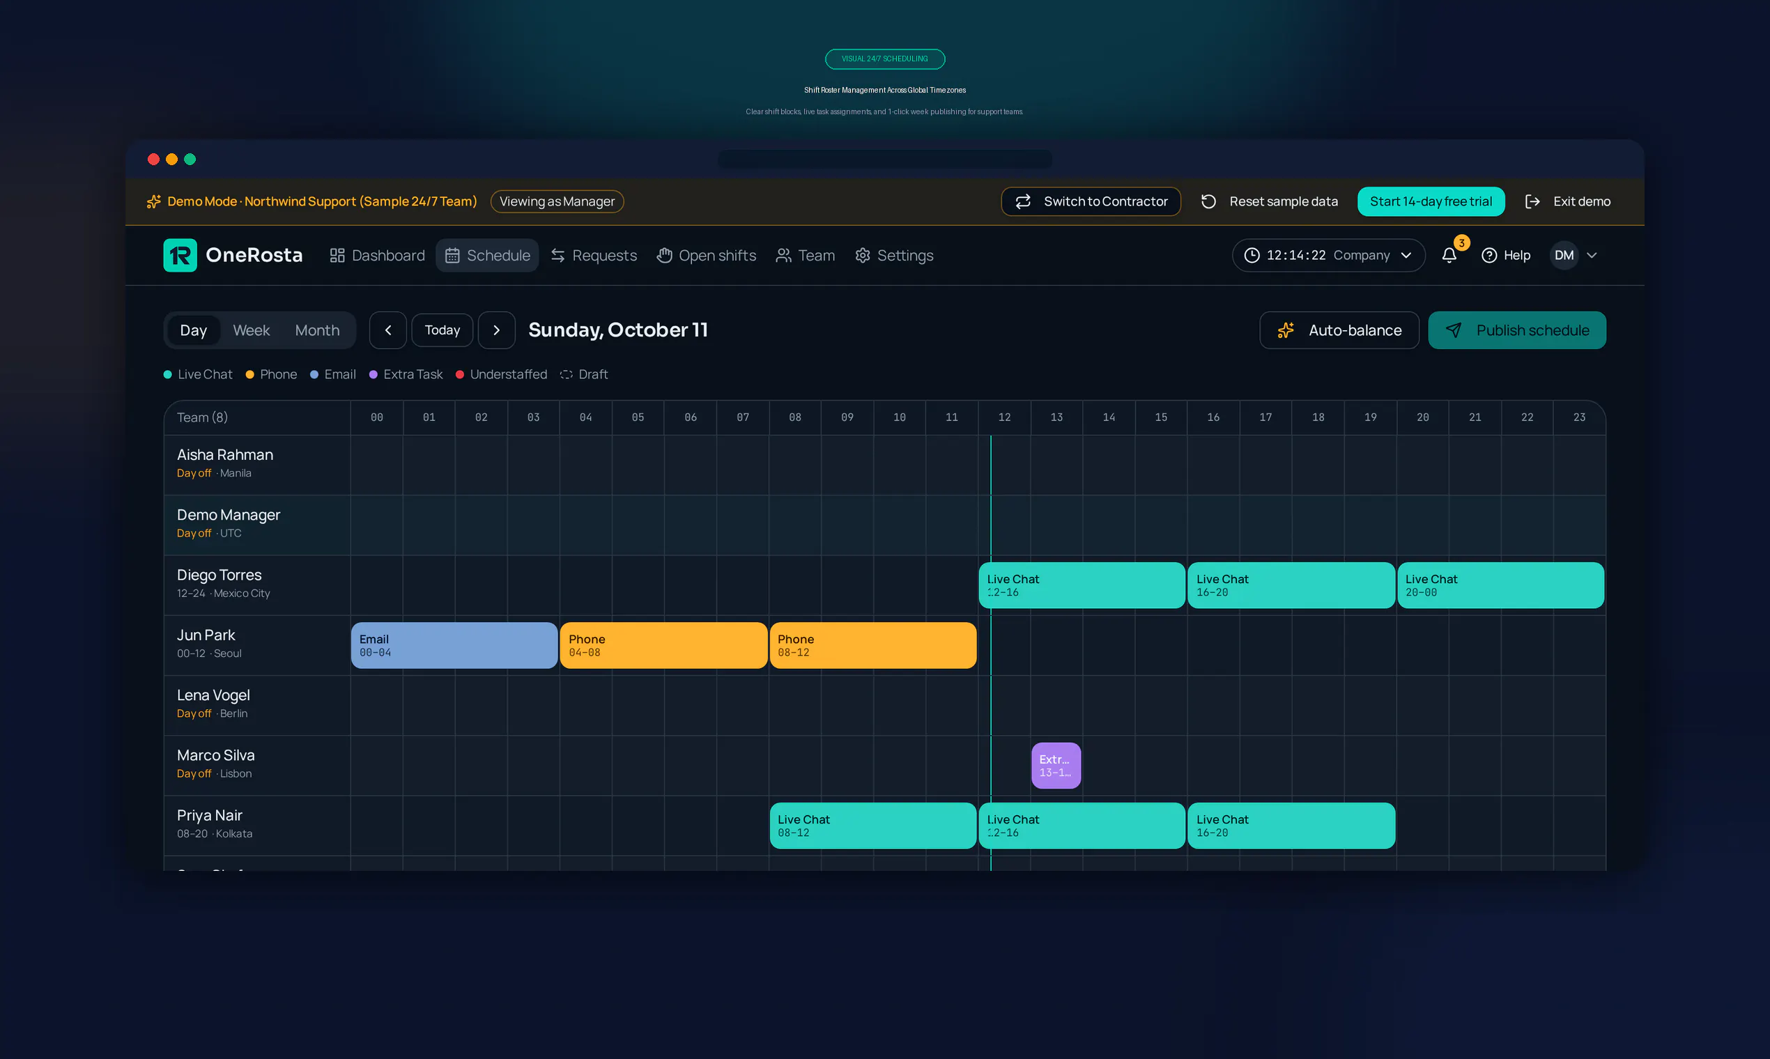The image size is (1770, 1059).
Task: Switch to Month view
Action: (317, 330)
